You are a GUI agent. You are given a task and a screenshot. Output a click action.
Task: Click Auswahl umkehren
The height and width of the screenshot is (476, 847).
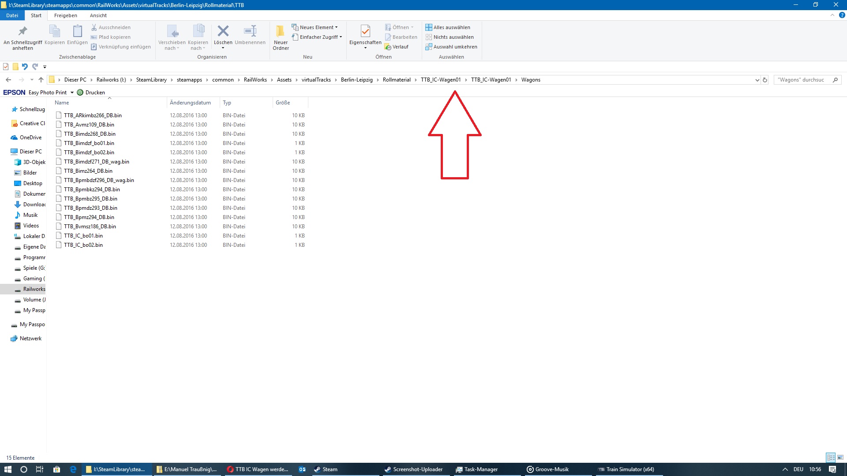(451, 47)
